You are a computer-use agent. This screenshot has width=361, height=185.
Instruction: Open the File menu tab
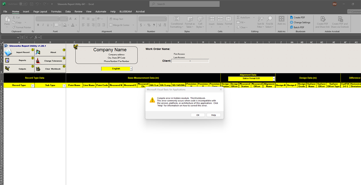[5, 11]
